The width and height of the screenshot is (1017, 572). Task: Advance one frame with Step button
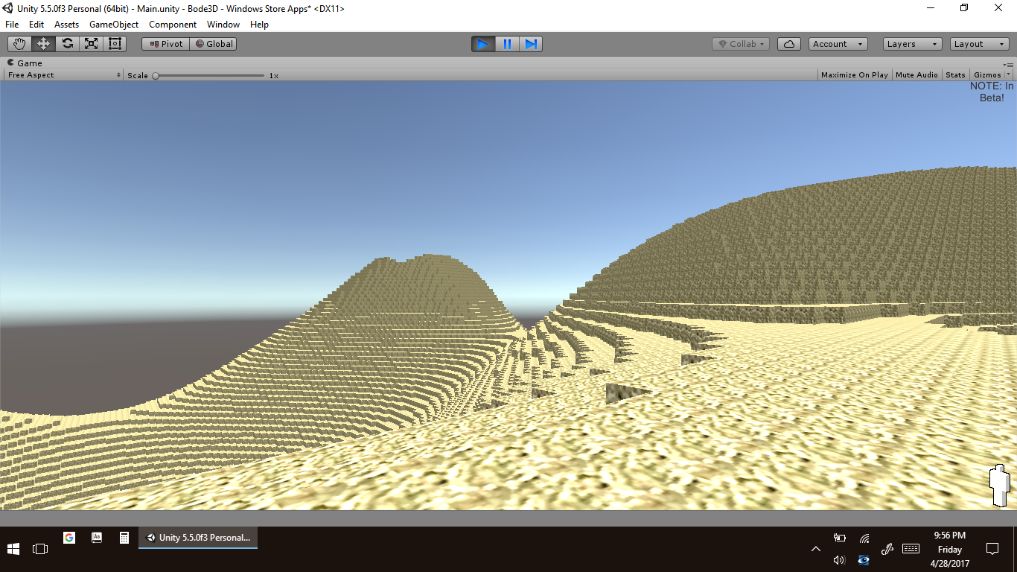pos(531,44)
